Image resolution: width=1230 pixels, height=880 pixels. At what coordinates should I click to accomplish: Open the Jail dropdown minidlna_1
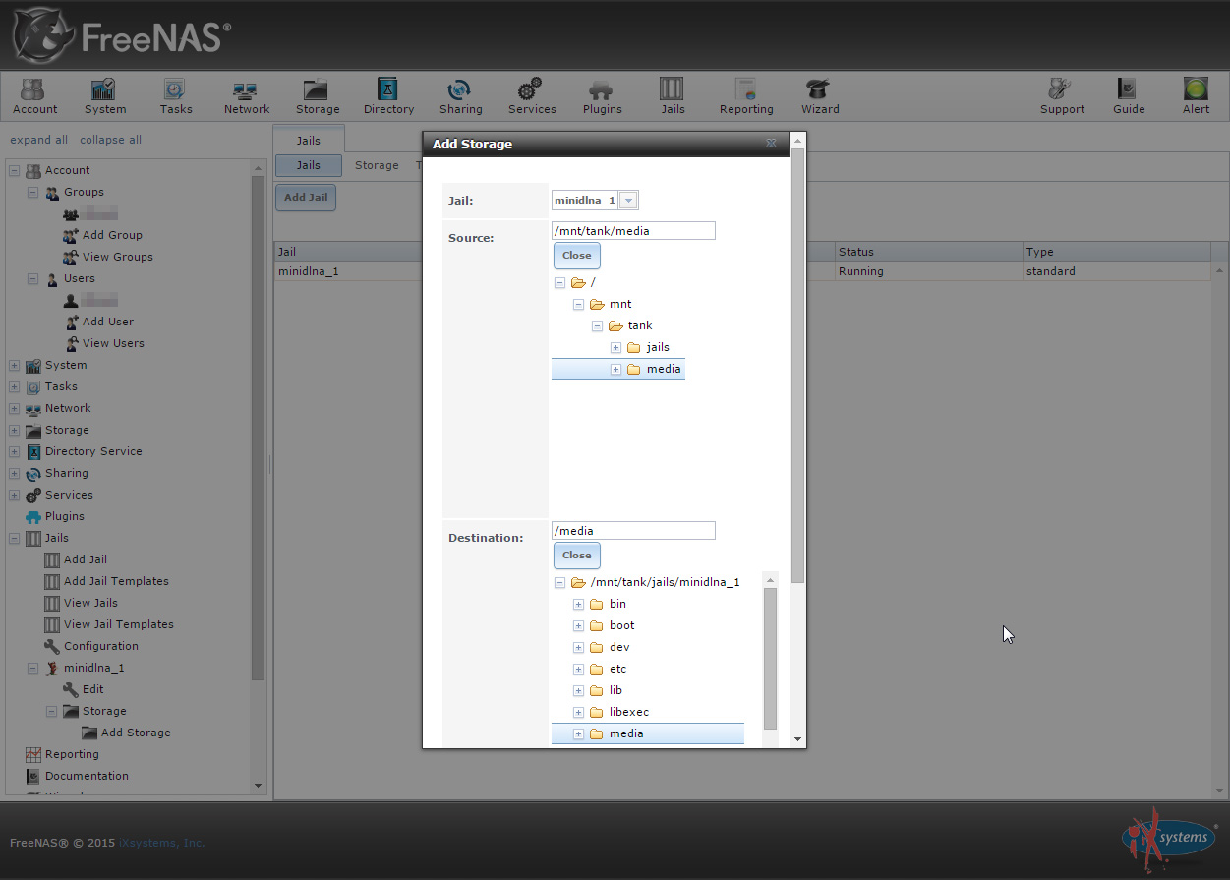(629, 201)
